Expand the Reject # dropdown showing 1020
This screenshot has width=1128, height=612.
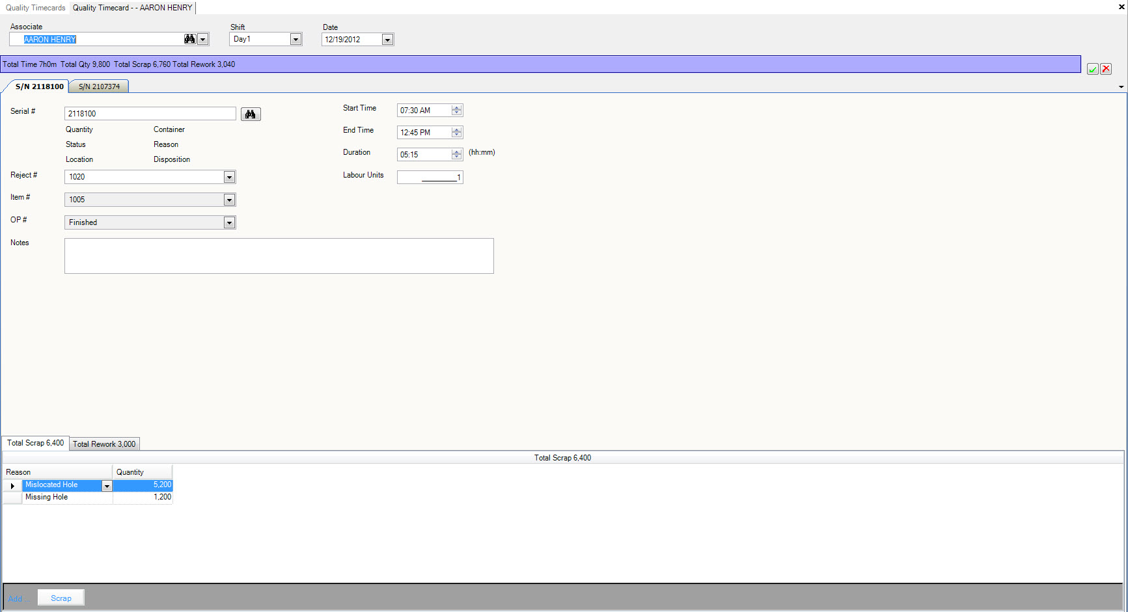pos(229,177)
